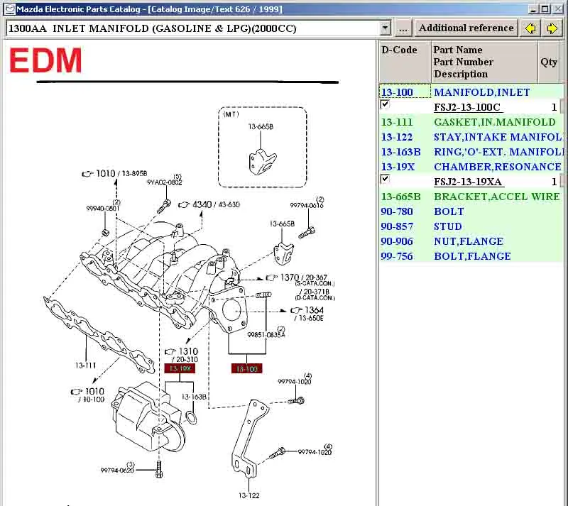Select BOLT part name row
This screenshot has width=568, height=506.
(449, 211)
